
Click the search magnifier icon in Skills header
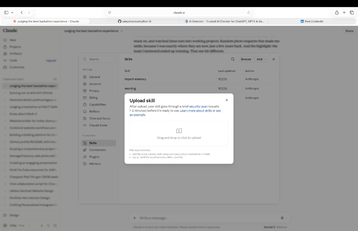click(232, 59)
